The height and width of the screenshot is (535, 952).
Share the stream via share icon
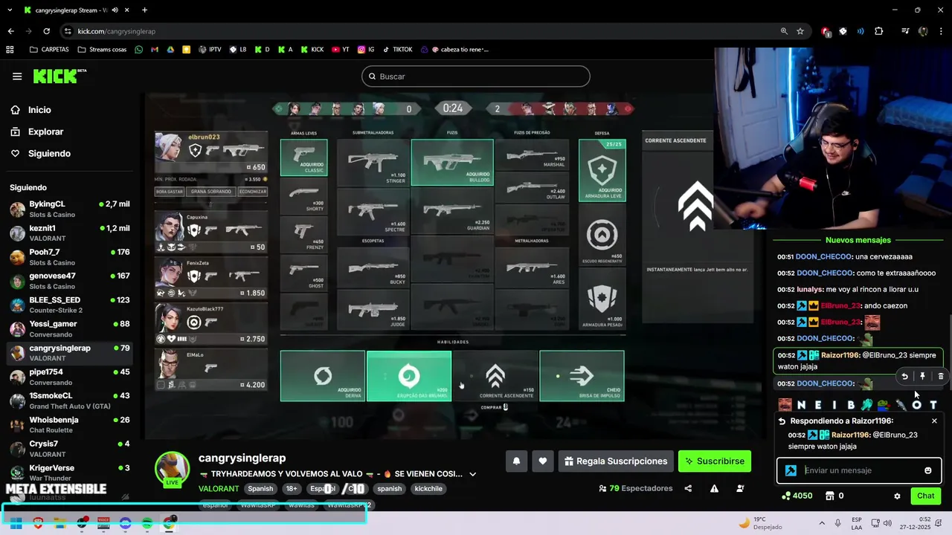point(688,489)
